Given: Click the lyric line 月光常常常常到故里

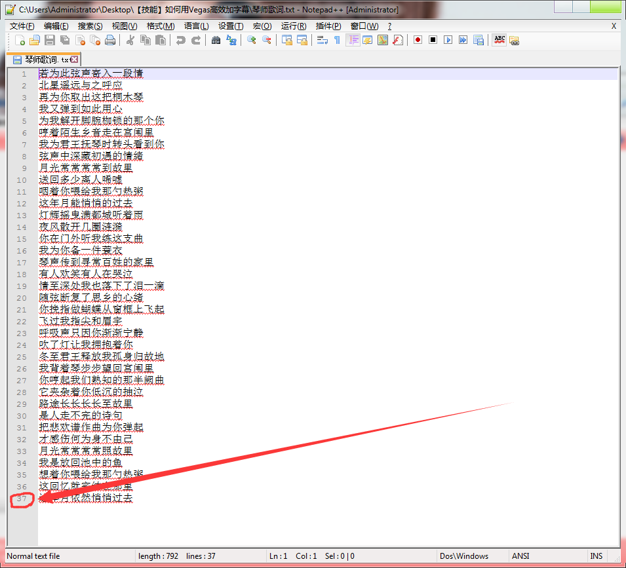Looking at the screenshot, I should (x=85, y=168).
